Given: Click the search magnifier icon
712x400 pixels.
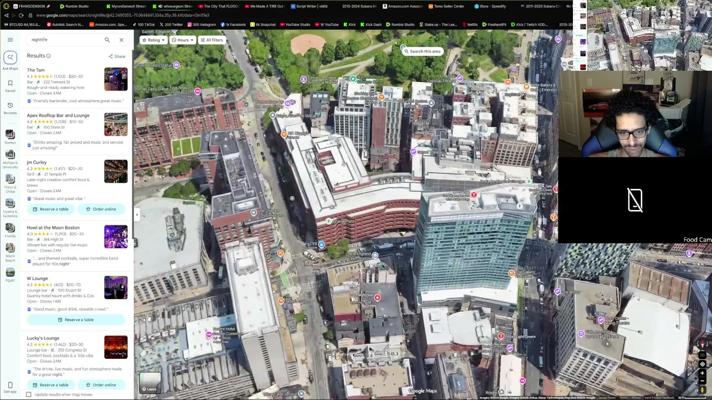Looking at the screenshot, I should pos(107,40).
